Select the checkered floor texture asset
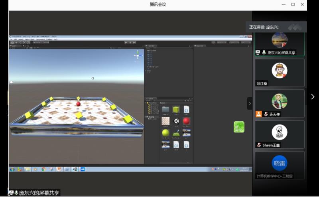 click(x=165, y=121)
